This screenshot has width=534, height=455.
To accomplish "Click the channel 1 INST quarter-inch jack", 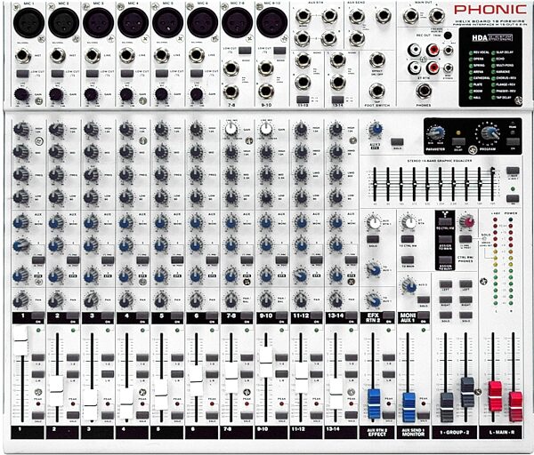I will [23, 55].
